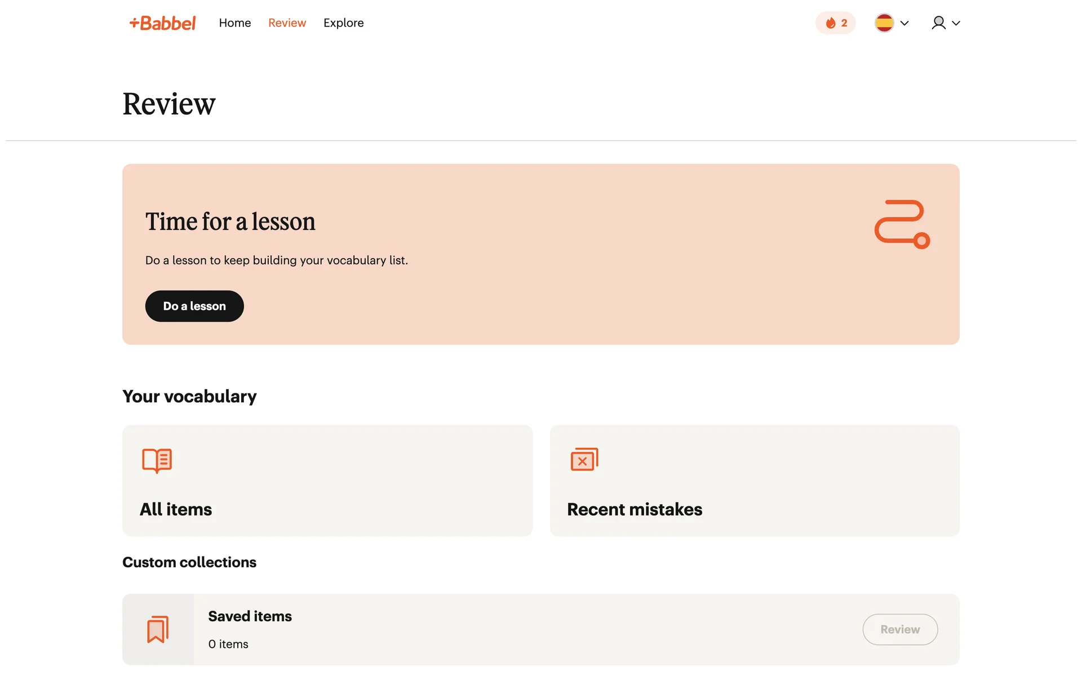Viewport: 1082px width, 676px height.
Task: Go to the Home tab
Action: tap(234, 23)
